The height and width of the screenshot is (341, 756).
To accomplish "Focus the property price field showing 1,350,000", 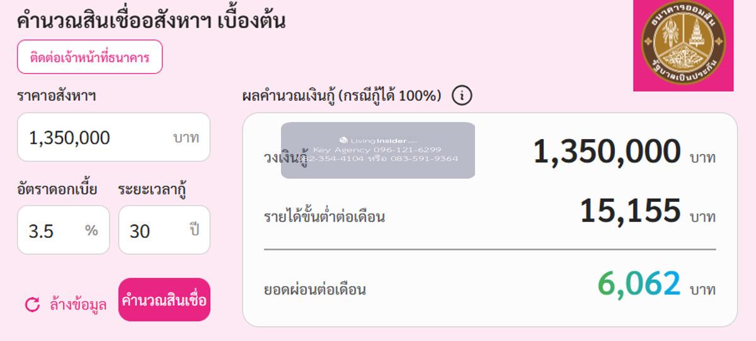I will 94,137.
